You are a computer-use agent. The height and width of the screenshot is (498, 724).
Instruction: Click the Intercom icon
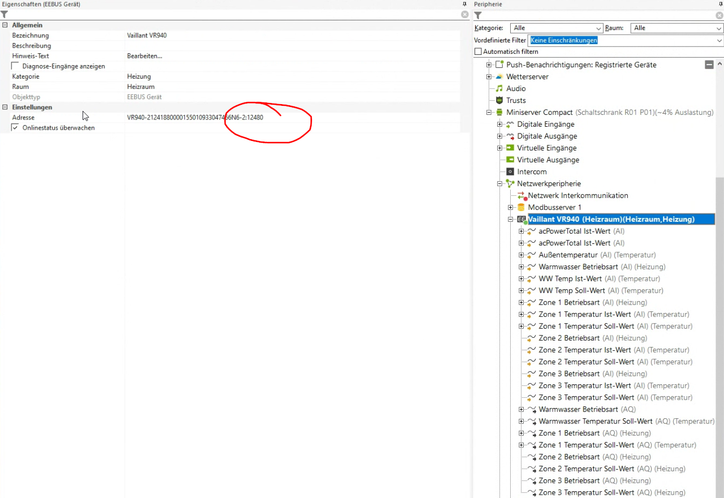click(510, 171)
